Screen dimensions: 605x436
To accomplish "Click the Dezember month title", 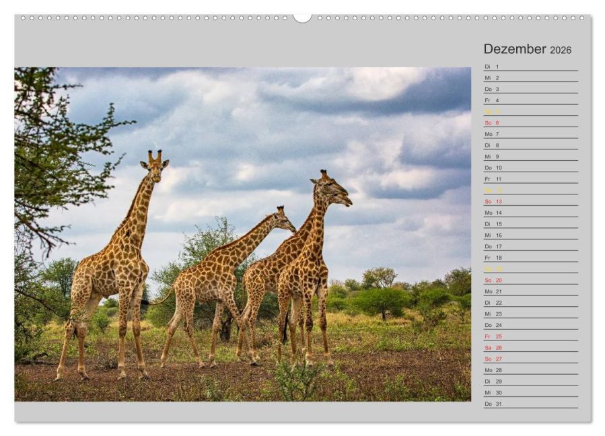I will (514, 49).
